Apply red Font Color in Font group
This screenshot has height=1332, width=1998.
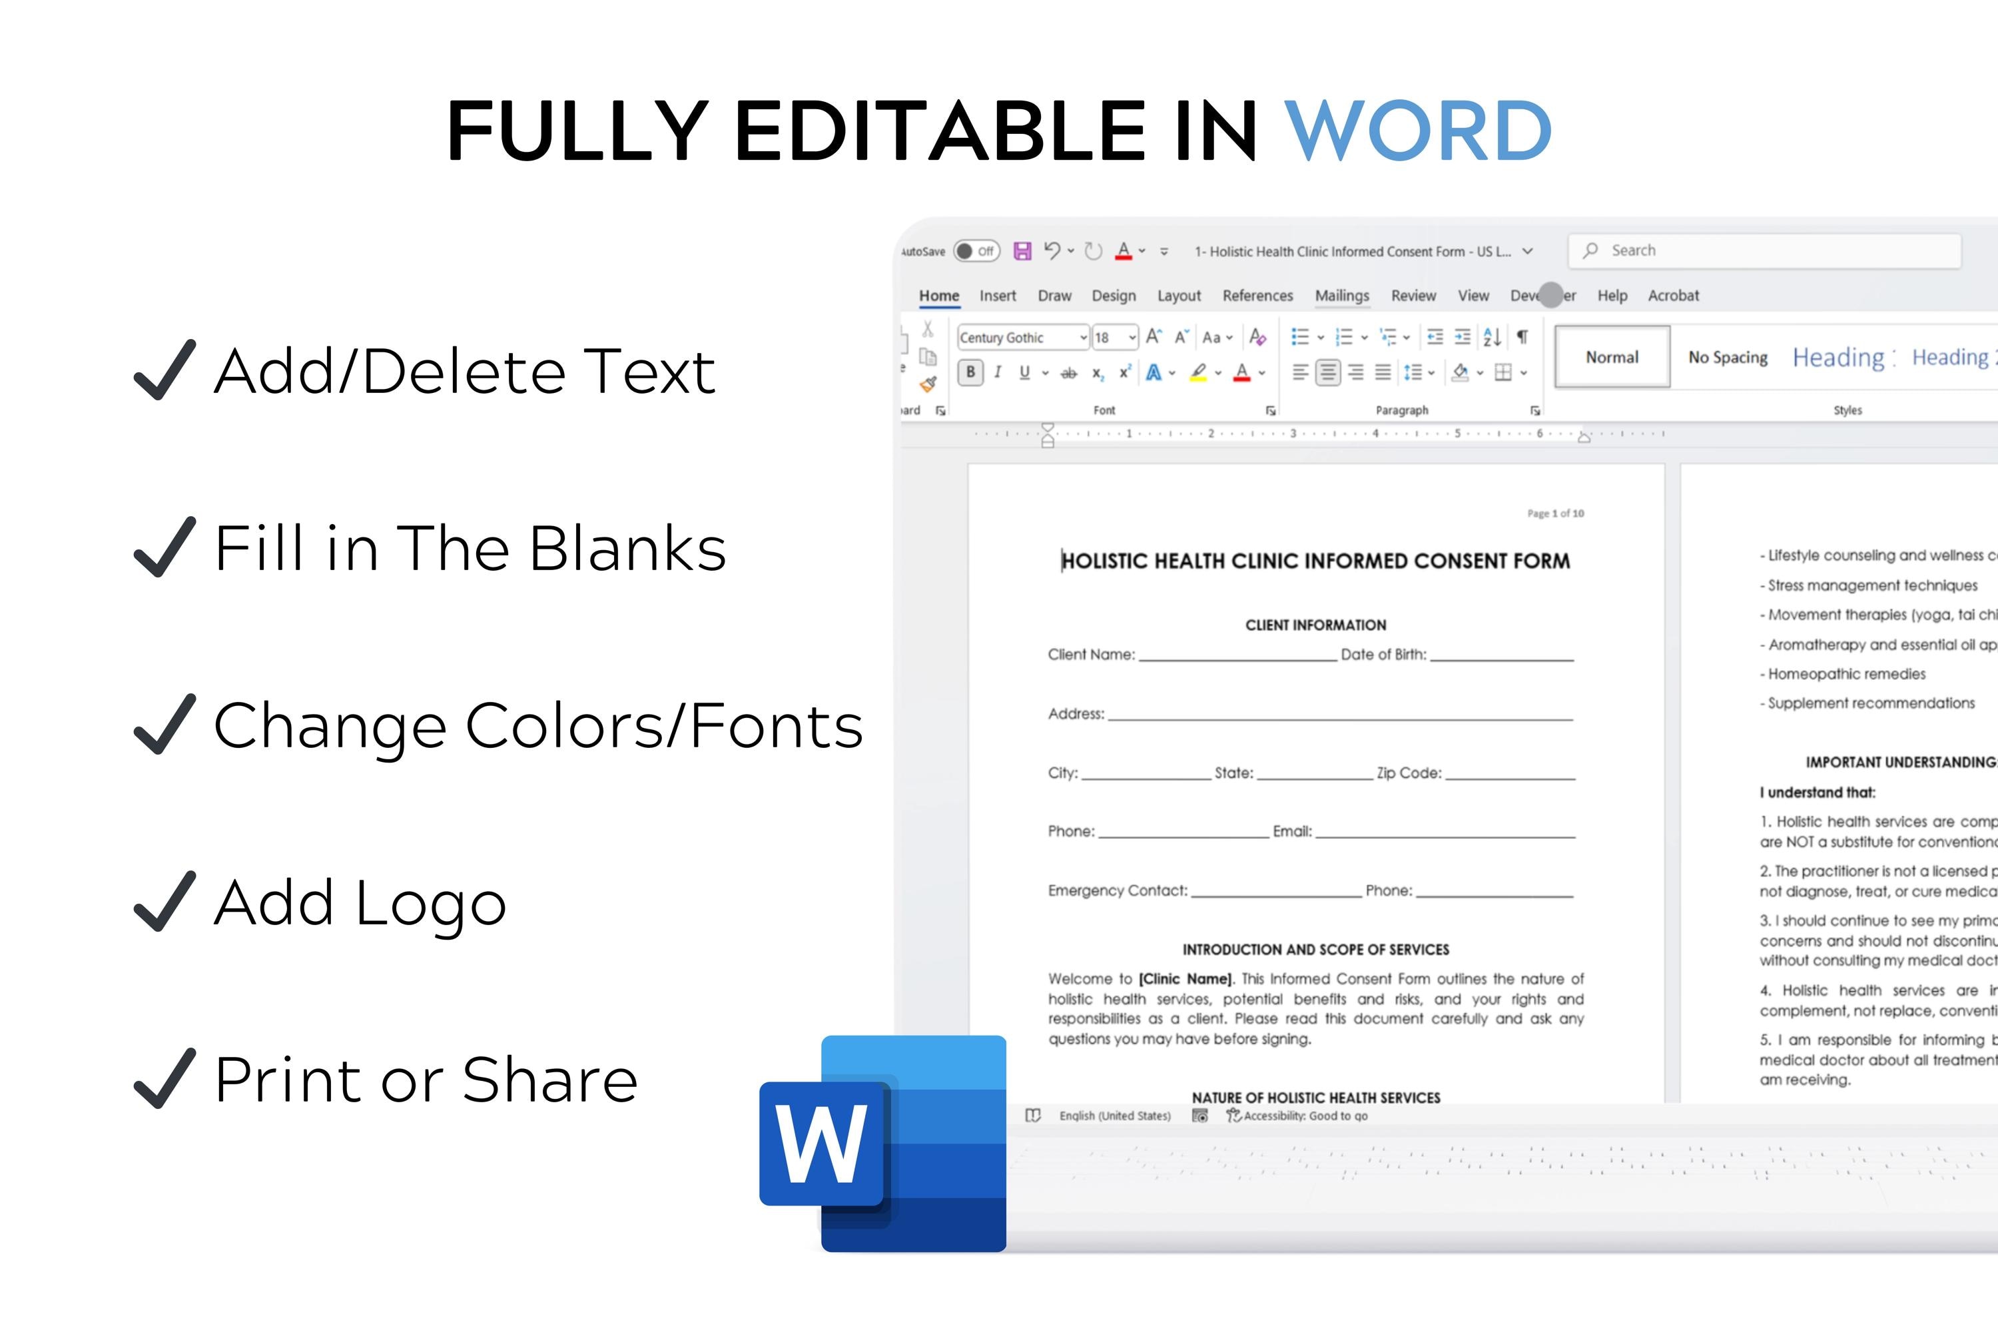click(1242, 372)
